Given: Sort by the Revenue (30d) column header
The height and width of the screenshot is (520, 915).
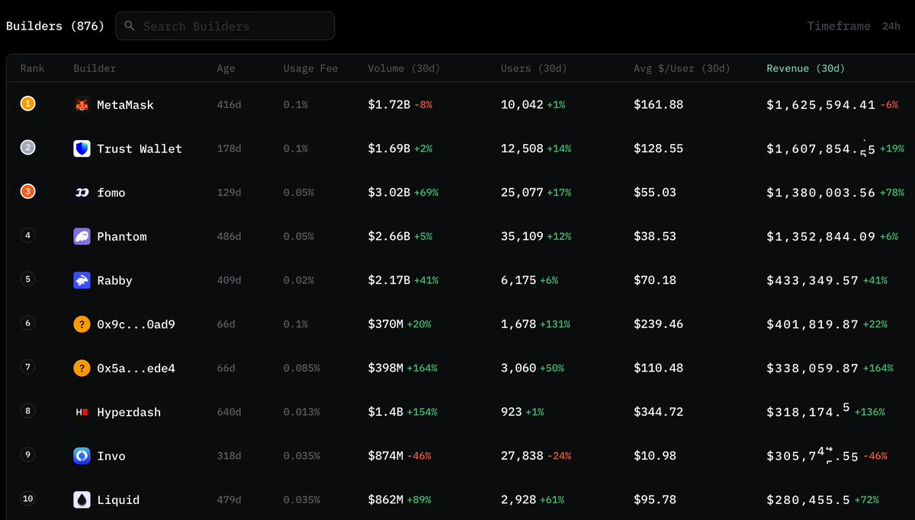Looking at the screenshot, I should coord(806,69).
